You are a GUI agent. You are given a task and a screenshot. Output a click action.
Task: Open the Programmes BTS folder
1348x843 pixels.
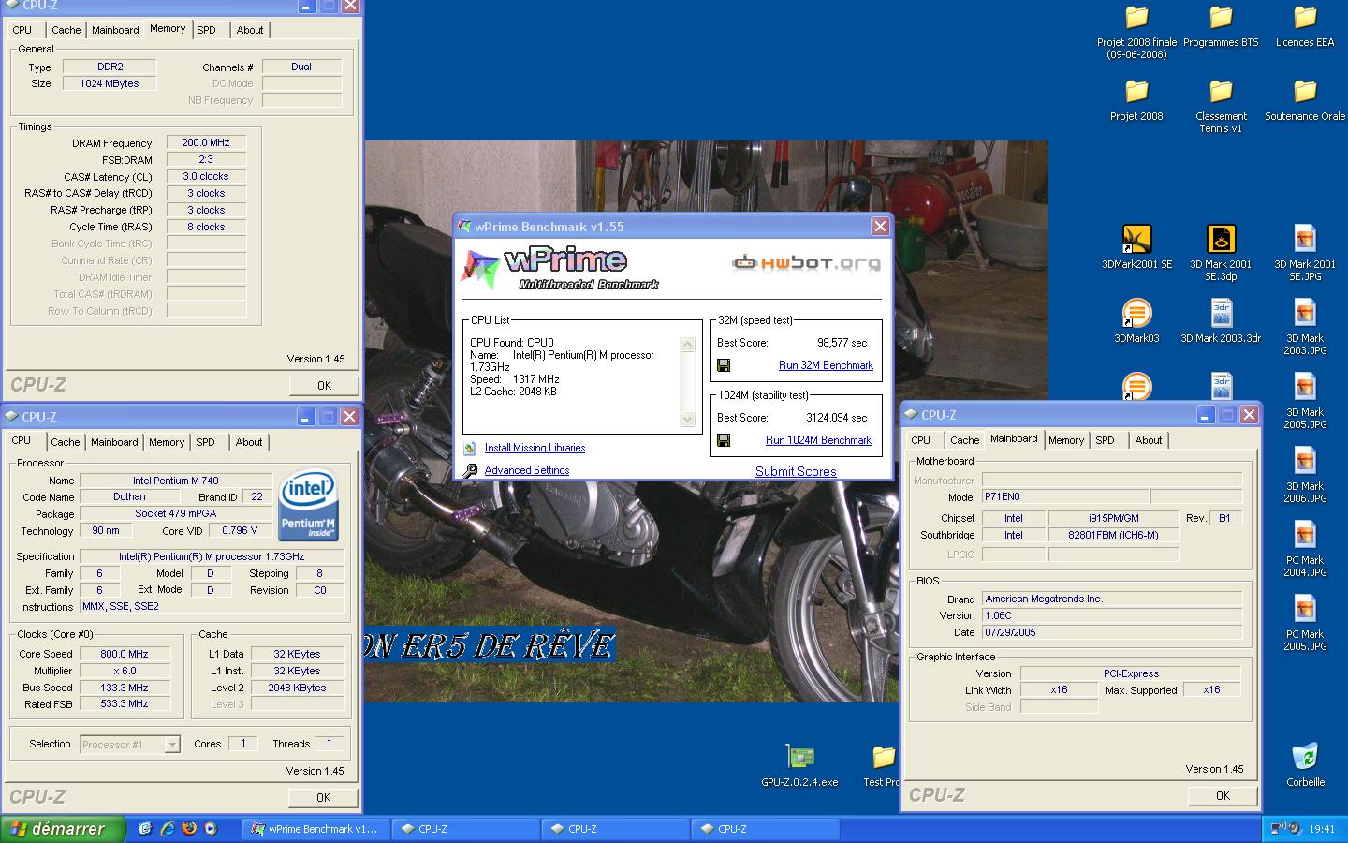[x=1221, y=26]
